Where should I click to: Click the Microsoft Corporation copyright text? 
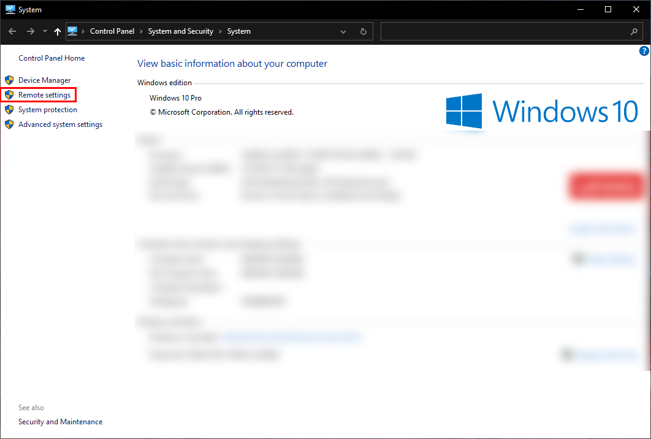[x=222, y=112]
